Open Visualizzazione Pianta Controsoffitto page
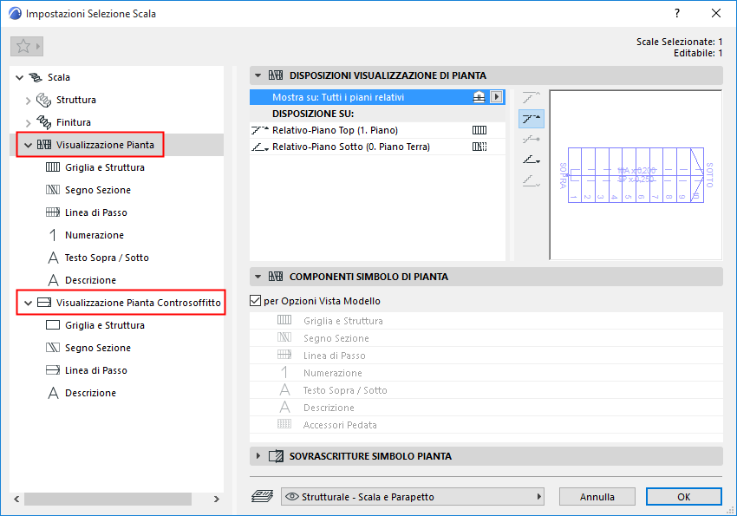737x516 pixels. click(x=138, y=303)
